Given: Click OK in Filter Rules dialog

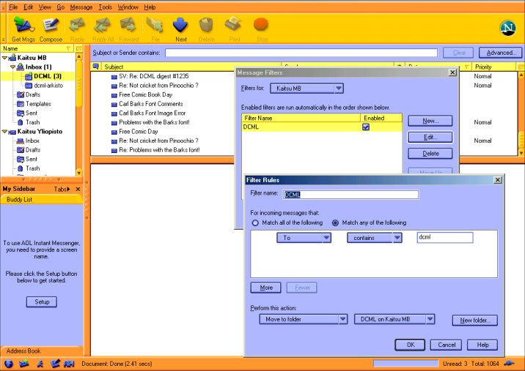Looking at the screenshot, I should [x=410, y=345].
